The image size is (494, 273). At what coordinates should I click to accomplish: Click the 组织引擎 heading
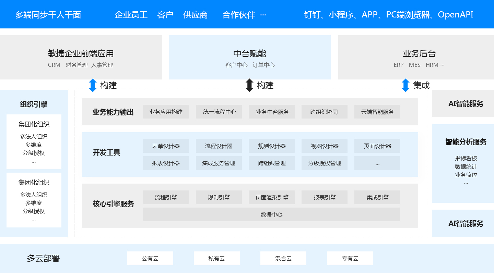(34, 104)
